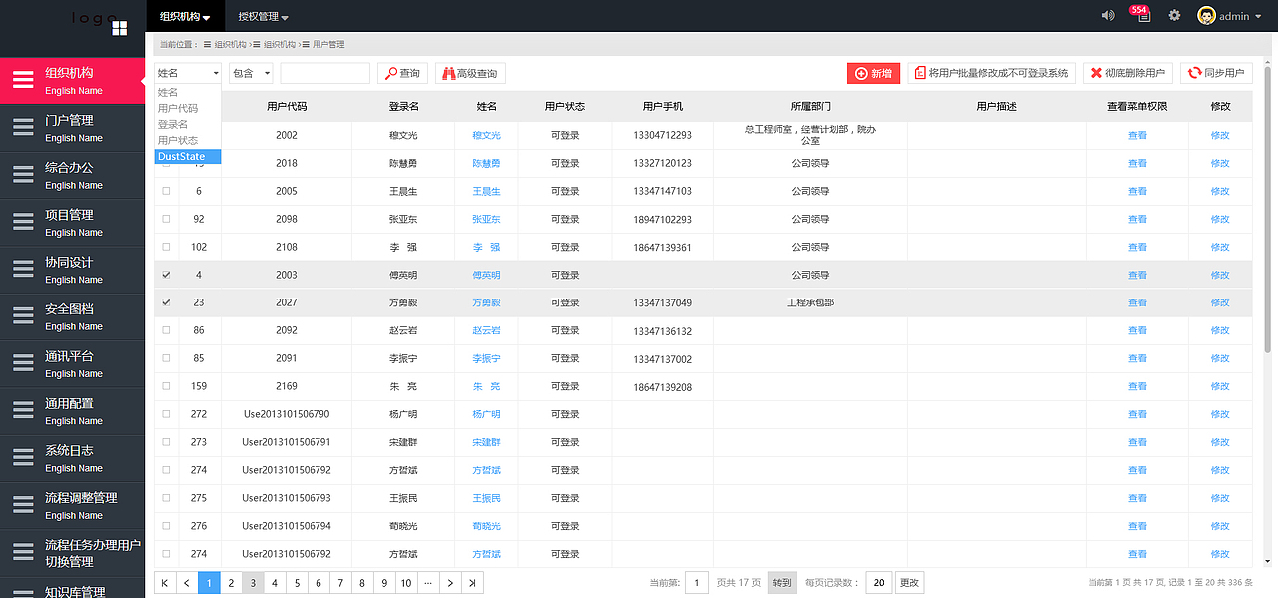The width and height of the screenshot is (1278, 598).
Task: Uncheck the checkbox for user 方勇毅
Action: (165, 302)
